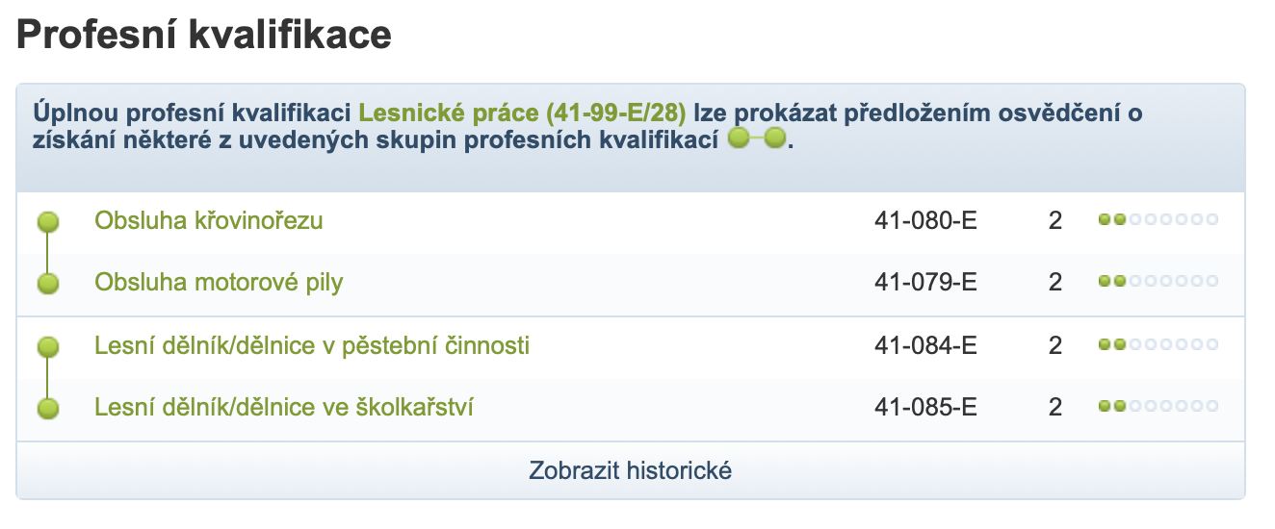Click level dots indicator for Obsluha křovinořezu
This screenshot has height=529, width=1275.
pyautogui.click(x=1158, y=220)
